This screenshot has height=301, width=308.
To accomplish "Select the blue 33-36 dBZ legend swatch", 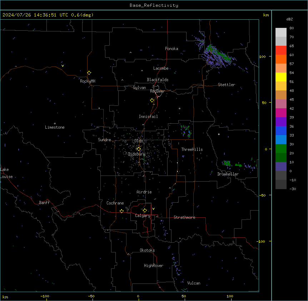I will (x=281, y=130).
